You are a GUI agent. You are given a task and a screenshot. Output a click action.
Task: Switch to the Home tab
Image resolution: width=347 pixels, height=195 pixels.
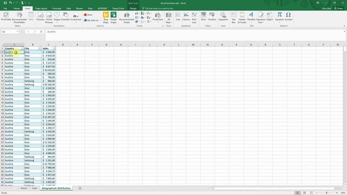17,9
